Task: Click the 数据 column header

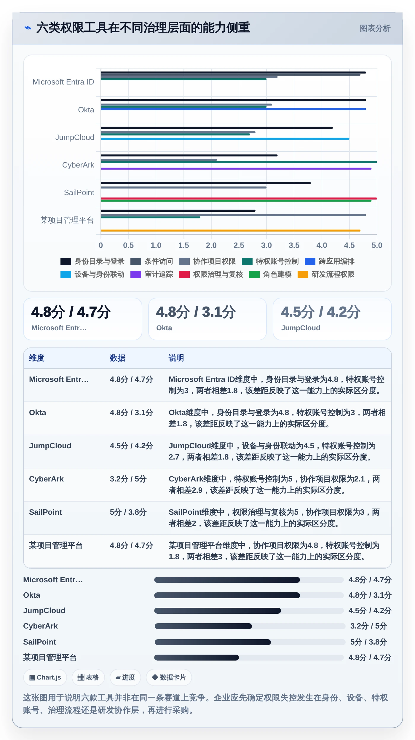Action: click(x=117, y=358)
